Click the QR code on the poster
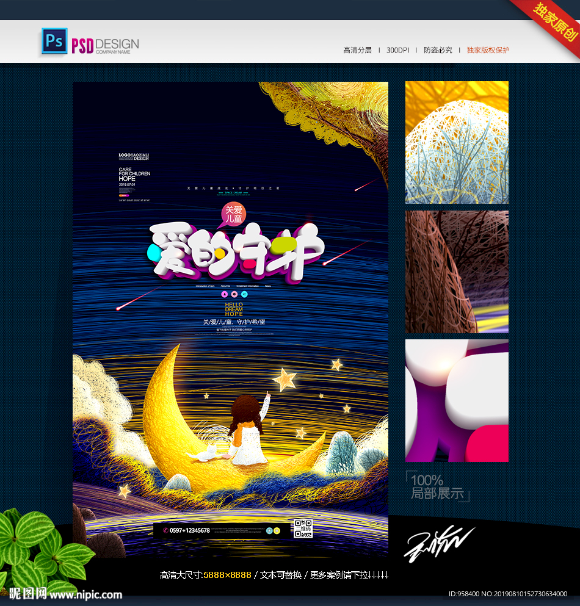Viewport: 580px width, 606px height. tap(303, 528)
